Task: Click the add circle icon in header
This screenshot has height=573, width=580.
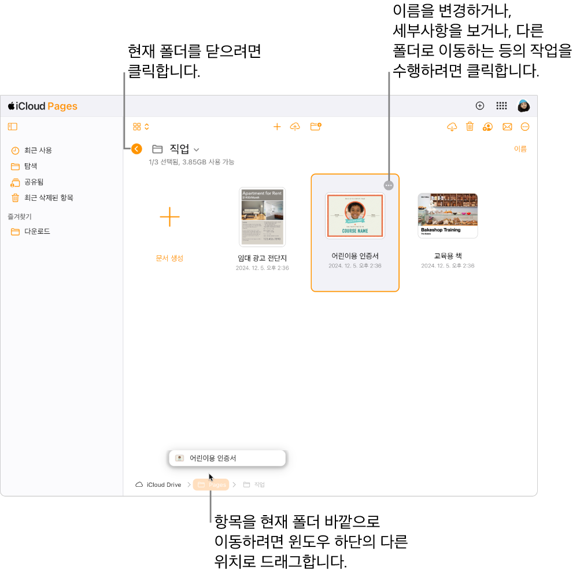Action: coord(480,106)
